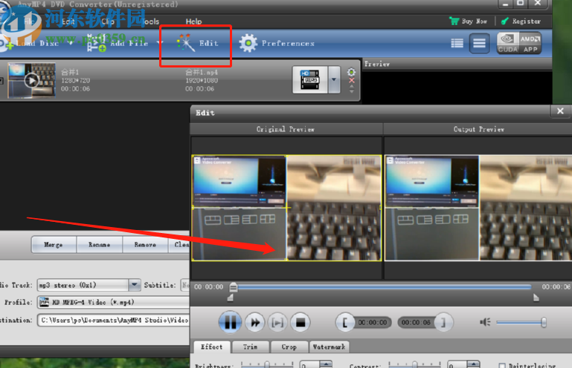Open the Tools menu
572x368 pixels.
[150, 22]
